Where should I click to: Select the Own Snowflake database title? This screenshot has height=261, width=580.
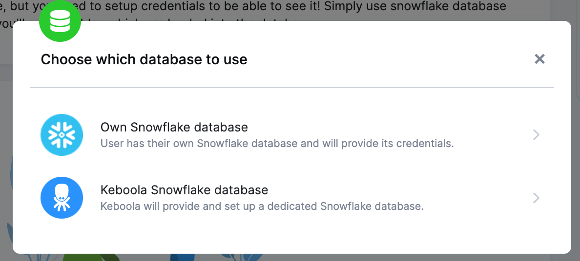pos(174,128)
